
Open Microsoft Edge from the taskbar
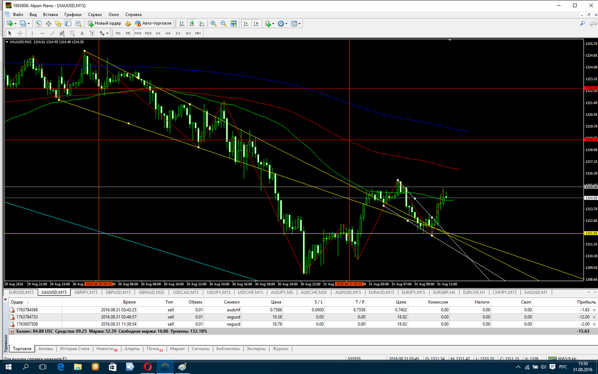61,367
